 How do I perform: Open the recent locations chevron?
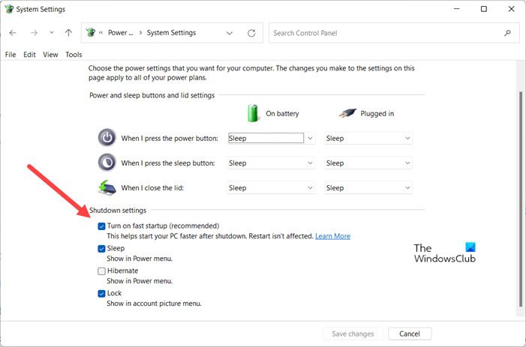pyautogui.click(x=51, y=33)
